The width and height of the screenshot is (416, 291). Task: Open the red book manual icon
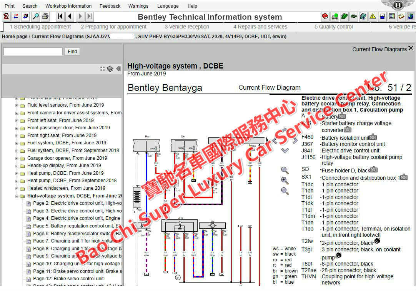325,17
